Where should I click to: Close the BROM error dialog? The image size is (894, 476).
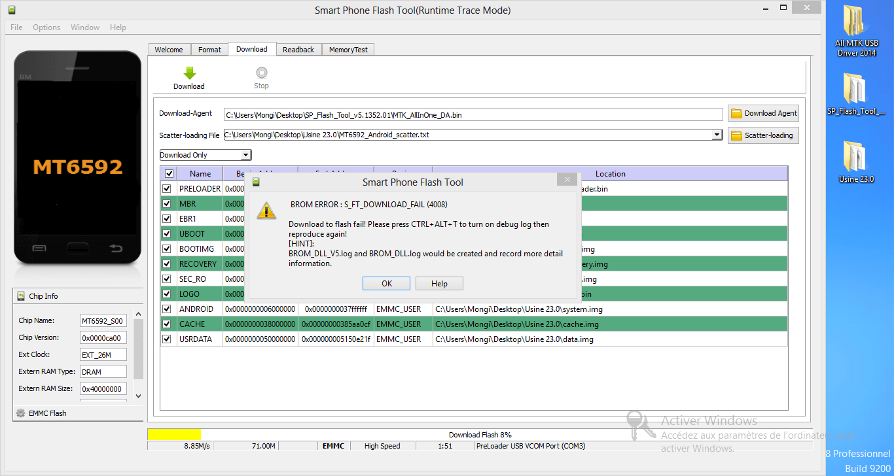point(567,179)
